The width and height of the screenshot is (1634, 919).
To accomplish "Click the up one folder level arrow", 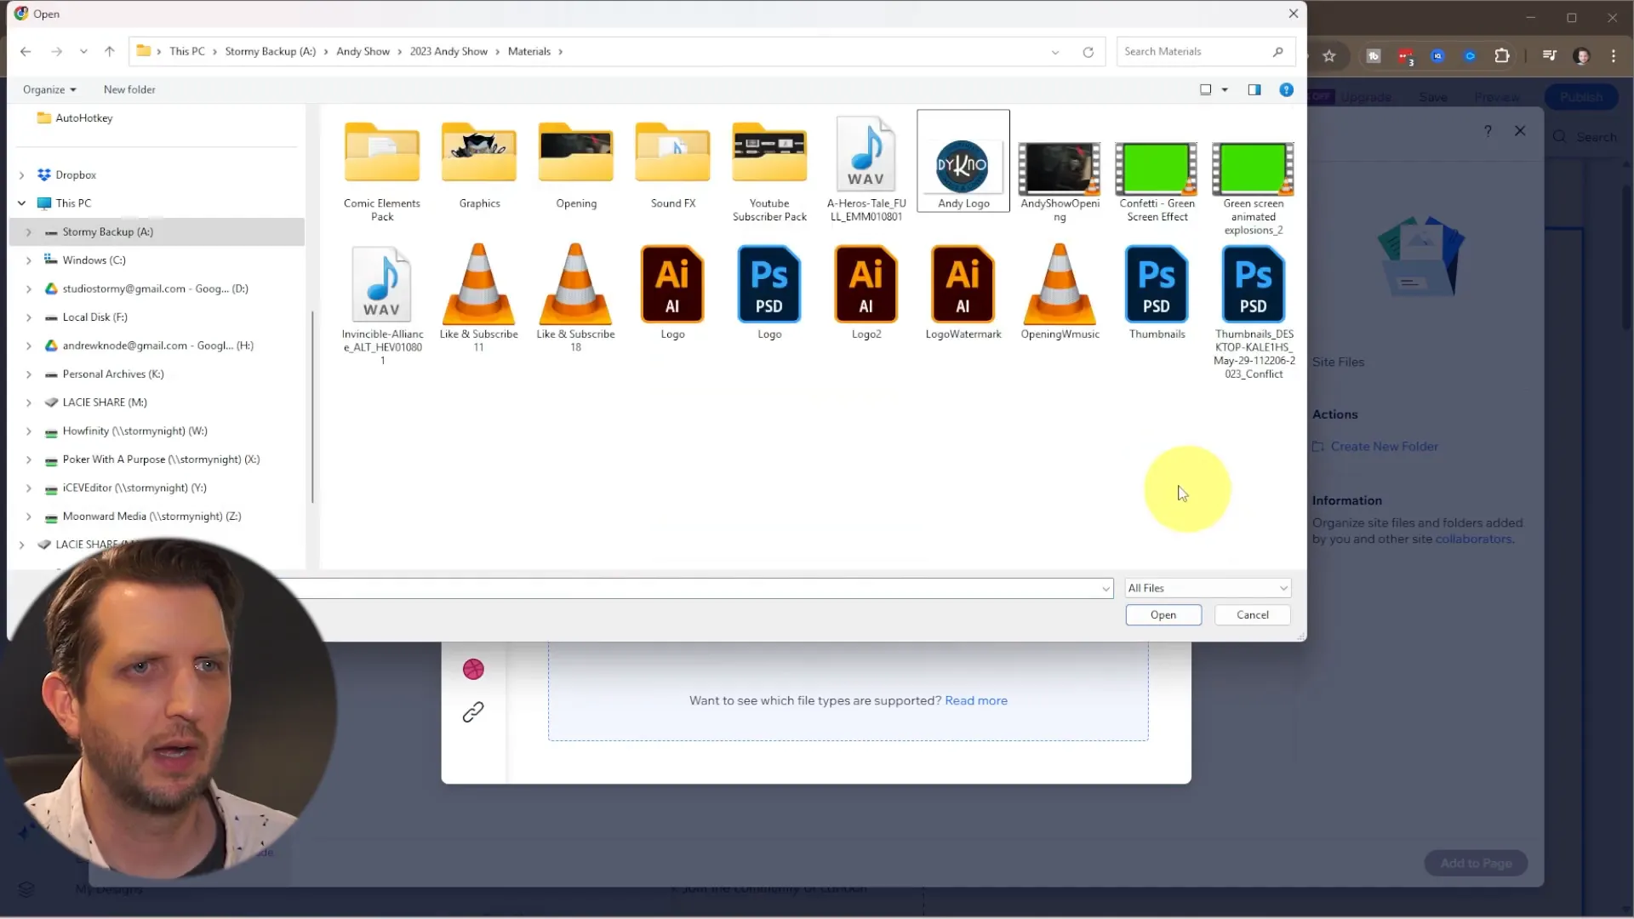I will tap(110, 51).
